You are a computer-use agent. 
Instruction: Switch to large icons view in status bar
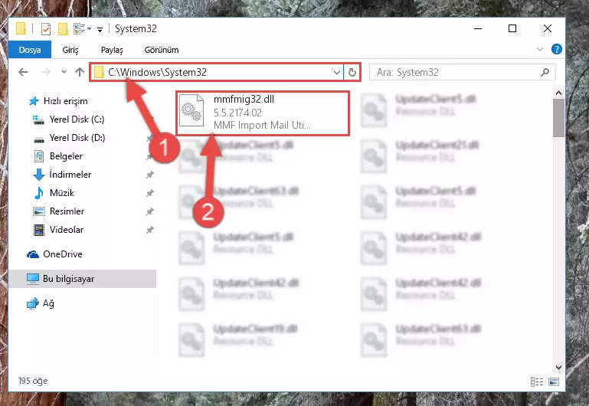(x=554, y=382)
